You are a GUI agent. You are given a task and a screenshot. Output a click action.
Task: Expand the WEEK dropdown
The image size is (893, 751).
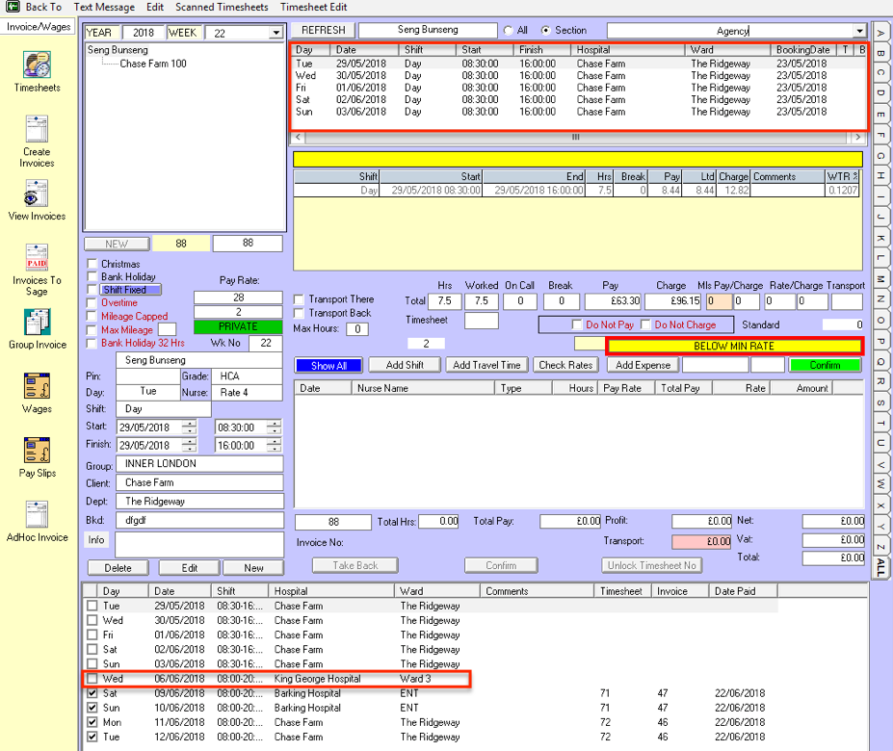coord(276,33)
